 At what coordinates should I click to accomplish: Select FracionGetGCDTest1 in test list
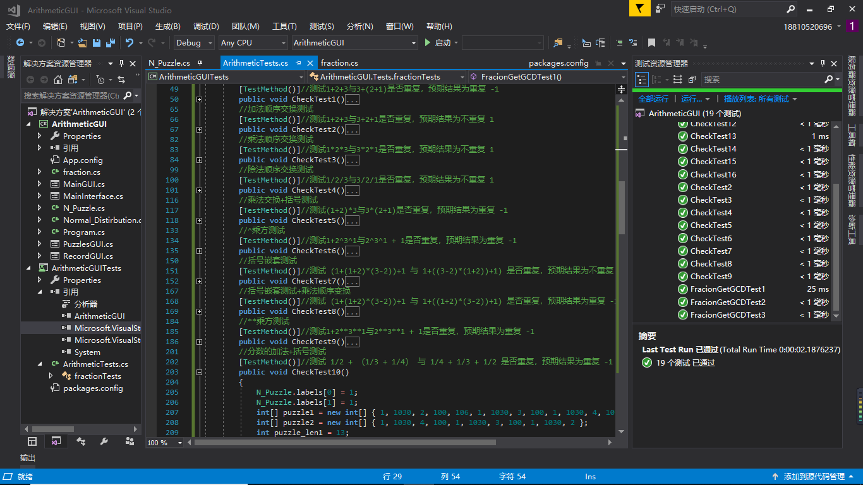[x=728, y=289]
